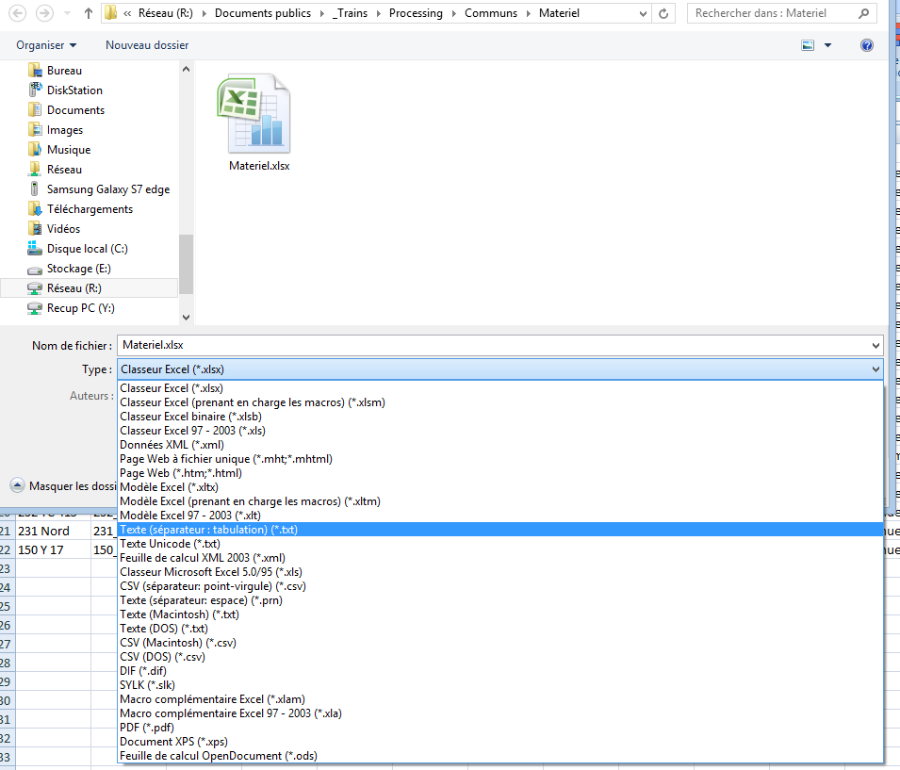900x770 pixels.
Task: Select CSV (séparateur: point-virgule) format
Action: [499, 586]
